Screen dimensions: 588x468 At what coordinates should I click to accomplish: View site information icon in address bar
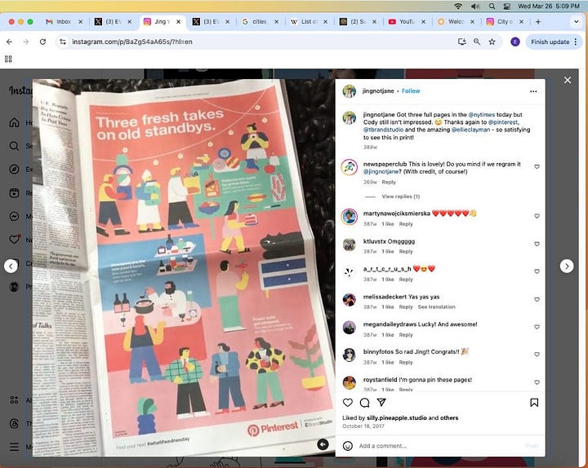[x=63, y=42]
